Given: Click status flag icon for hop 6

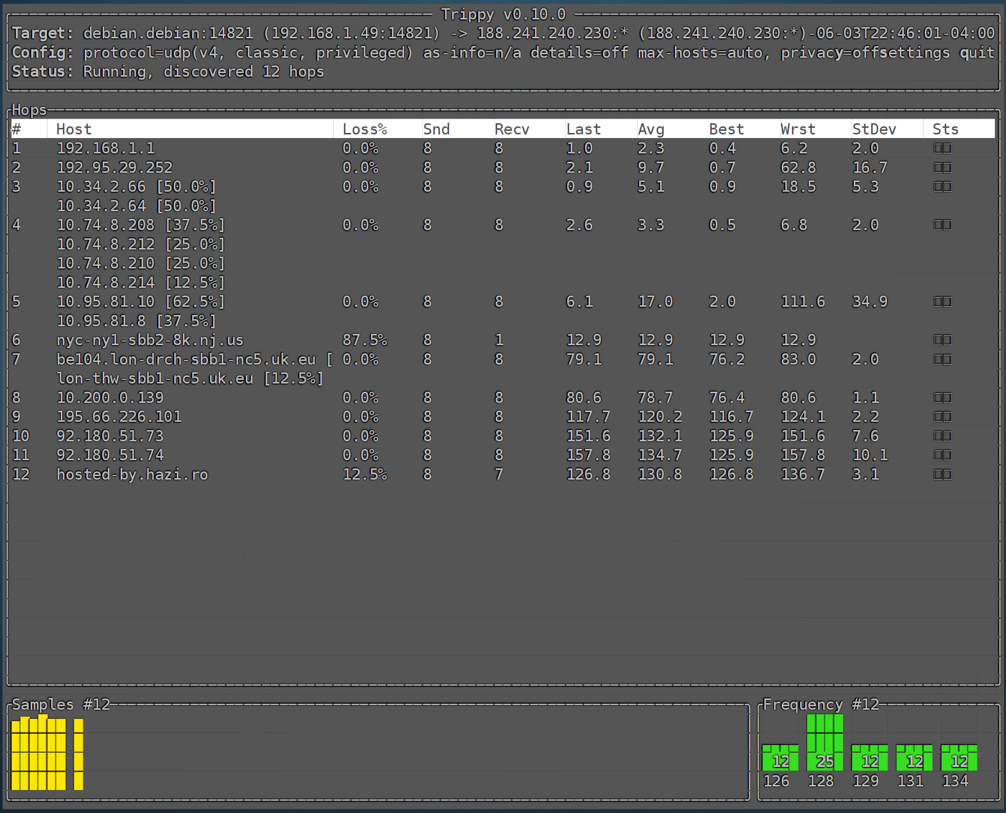Looking at the screenshot, I should (x=942, y=340).
